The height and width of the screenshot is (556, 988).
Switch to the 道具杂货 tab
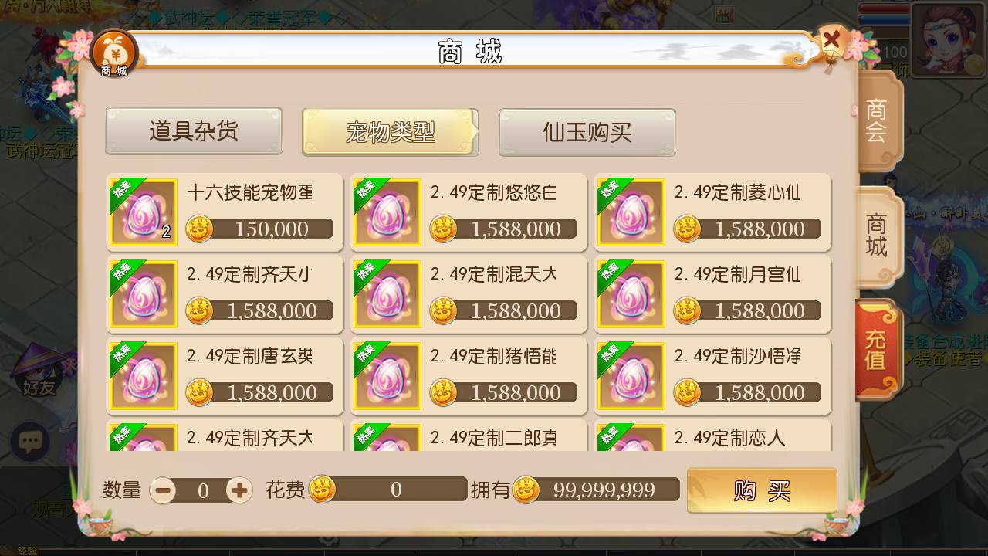pos(194,131)
